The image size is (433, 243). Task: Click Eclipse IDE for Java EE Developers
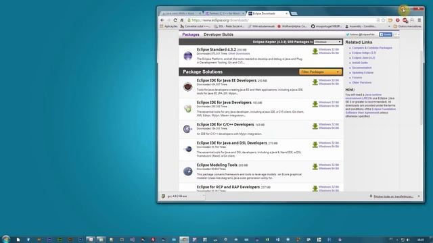point(227,80)
